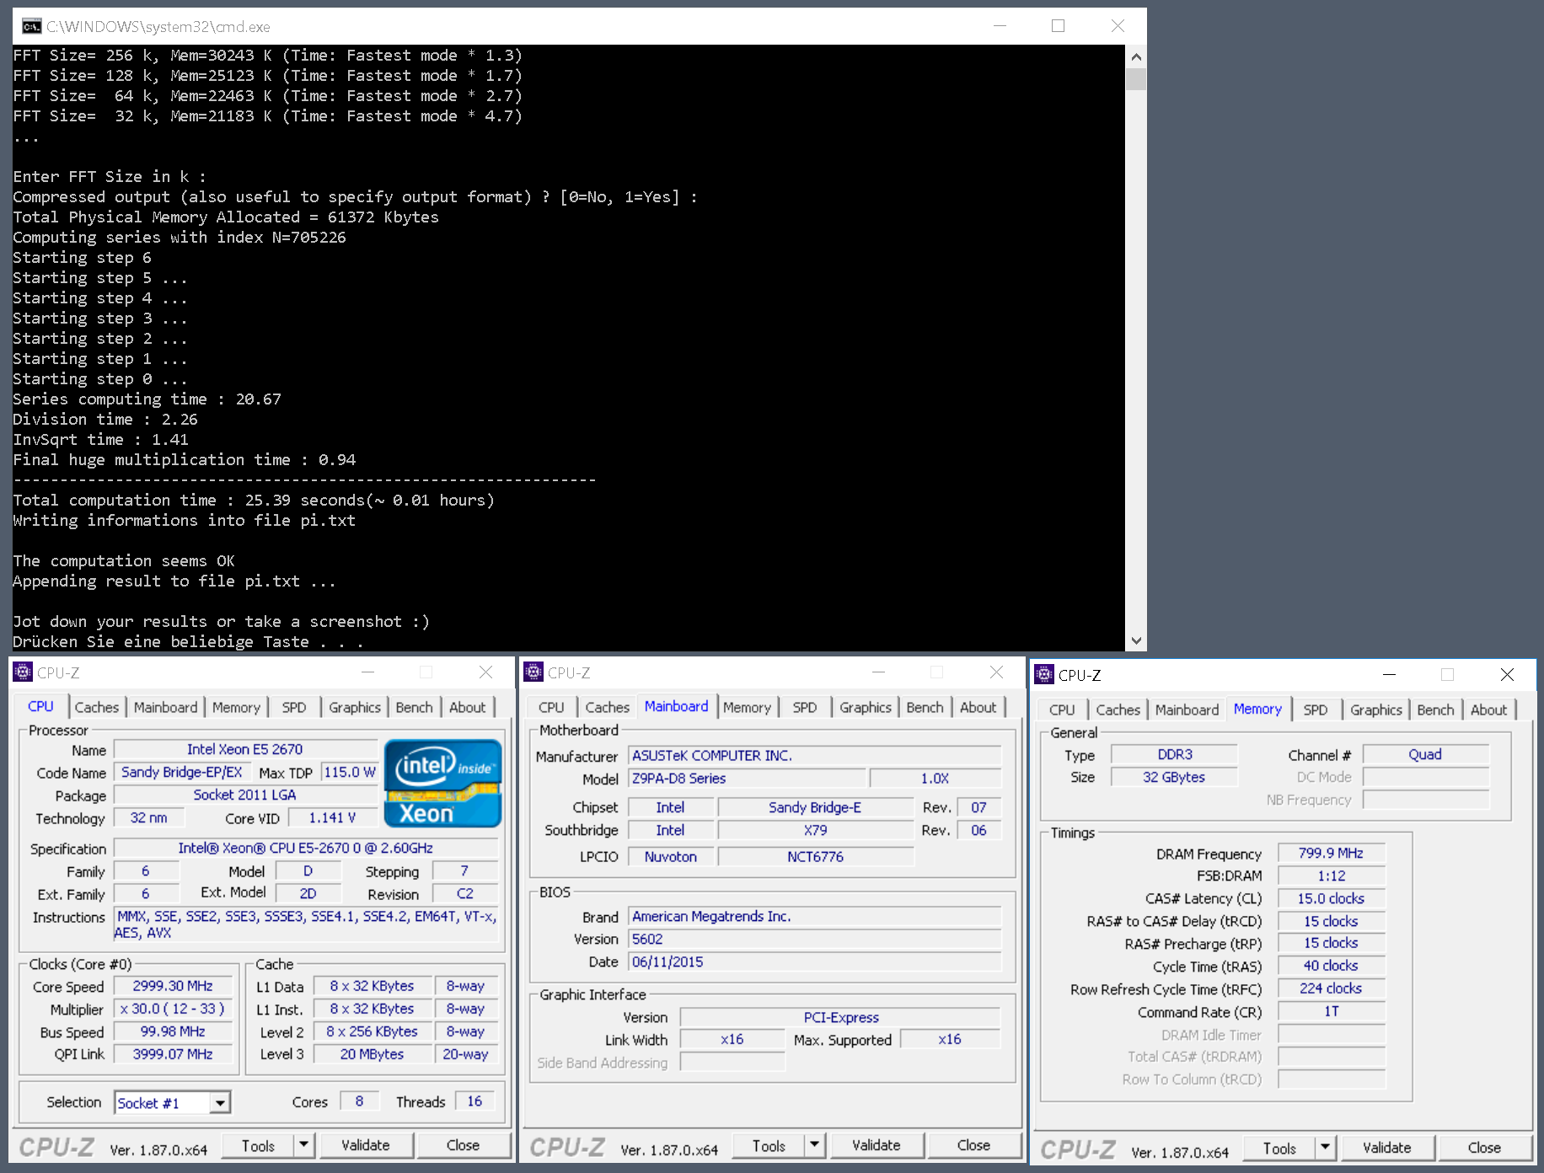Screen dimensions: 1544x1173
Task: Select SPD tab in left CPU-Z
Action: point(294,707)
